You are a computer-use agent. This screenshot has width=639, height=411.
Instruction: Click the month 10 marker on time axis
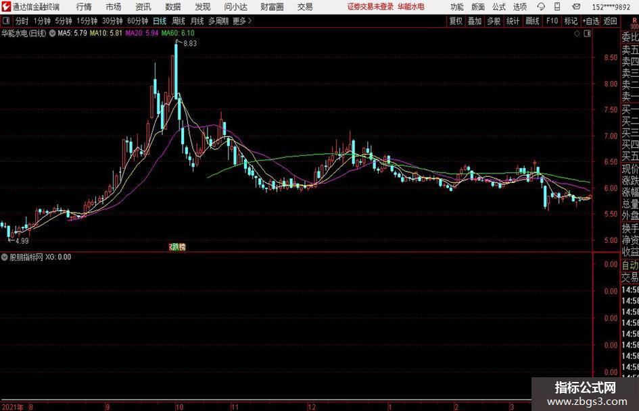click(x=179, y=407)
